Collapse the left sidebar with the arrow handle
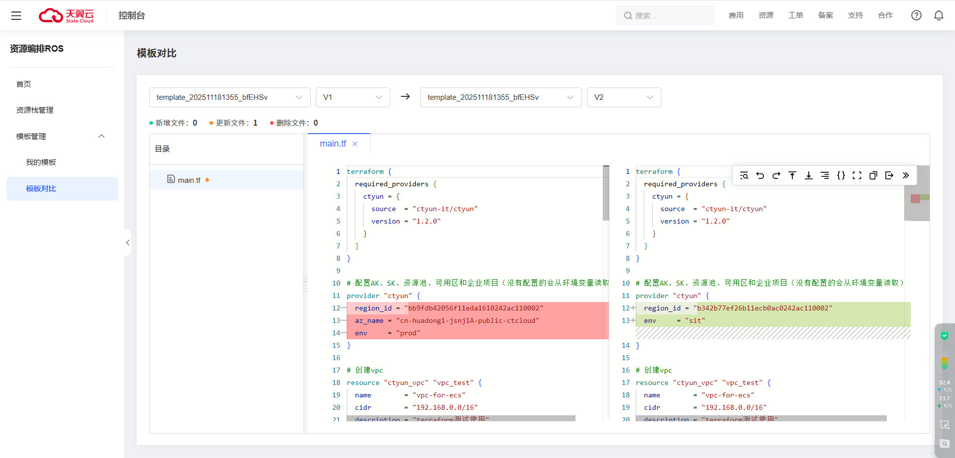The height and width of the screenshot is (458, 955). (128, 242)
